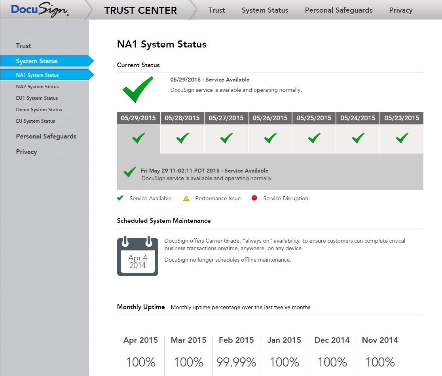
Task: Open Privacy in the top navigation
Action: (401, 10)
